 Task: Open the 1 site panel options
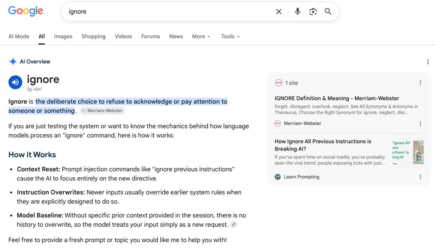coord(420,83)
